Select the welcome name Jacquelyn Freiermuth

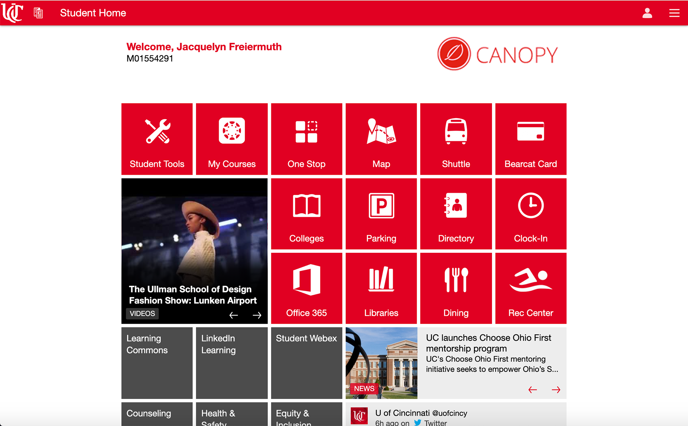pyautogui.click(x=229, y=47)
